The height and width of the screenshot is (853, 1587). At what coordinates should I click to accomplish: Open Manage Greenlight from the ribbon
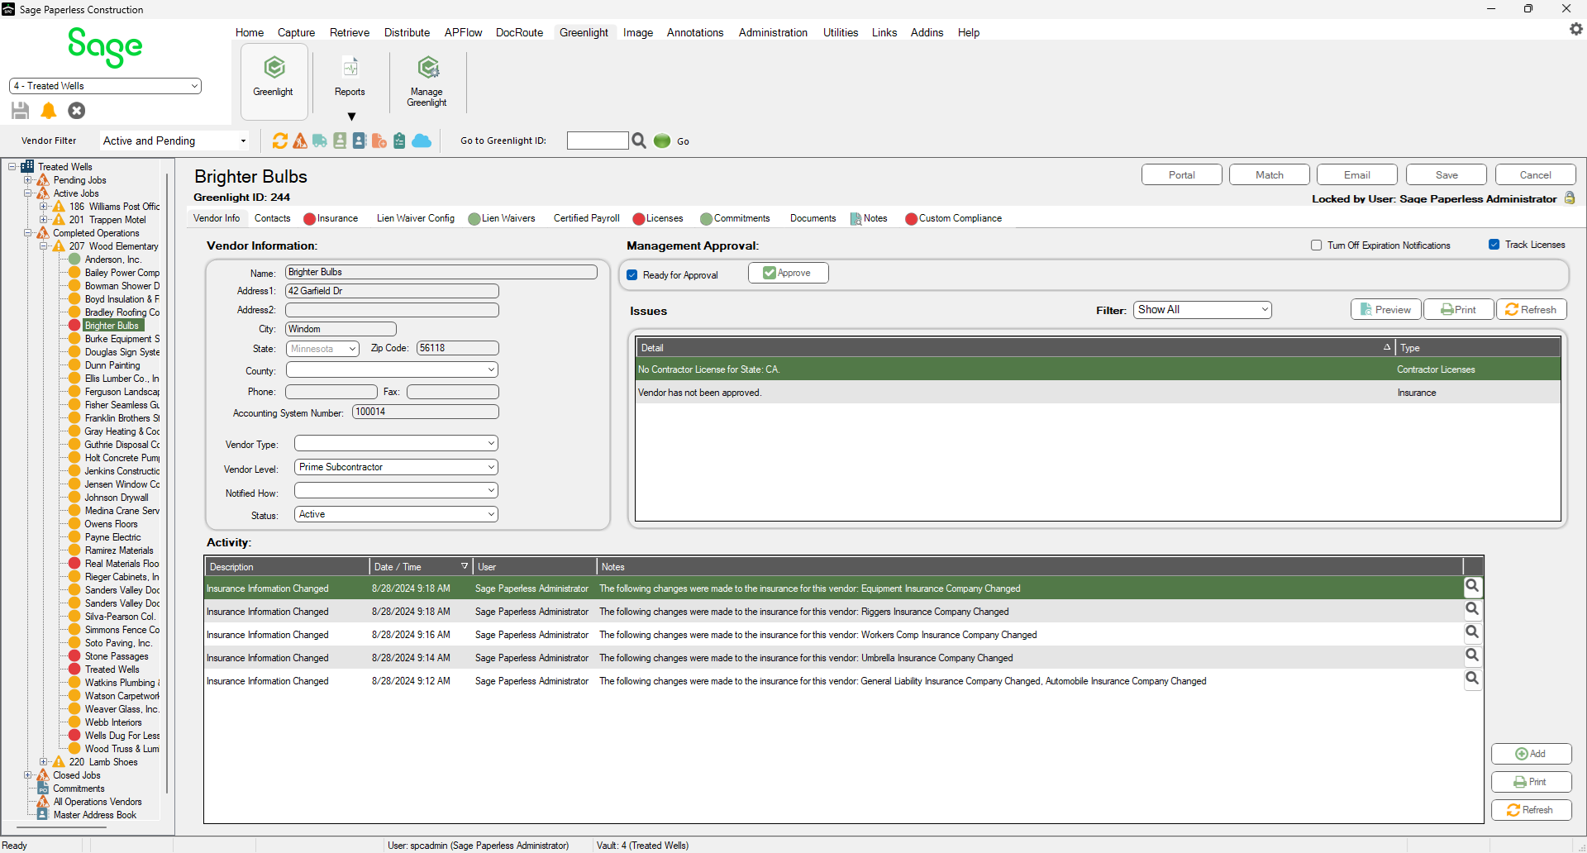427,80
